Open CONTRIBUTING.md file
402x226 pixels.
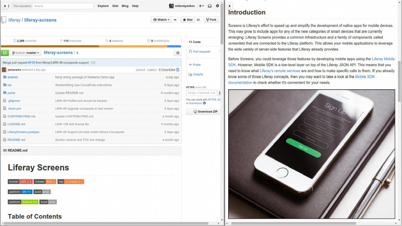click(x=21, y=116)
